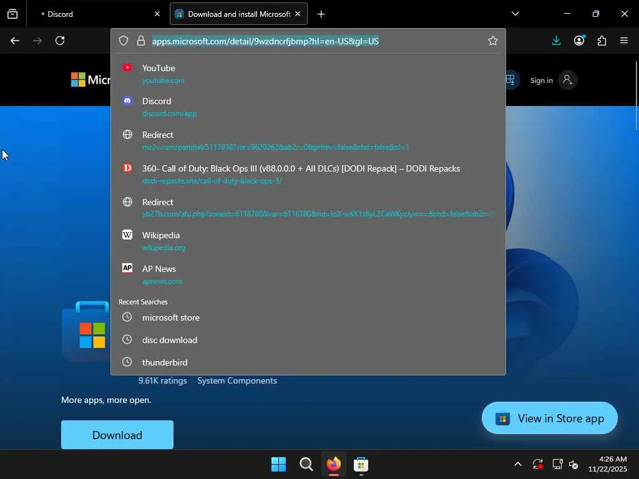The width and height of the screenshot is (639, 479).
Task: Close the Microsoft Store download tab
Action: click(x=298, y=14)
